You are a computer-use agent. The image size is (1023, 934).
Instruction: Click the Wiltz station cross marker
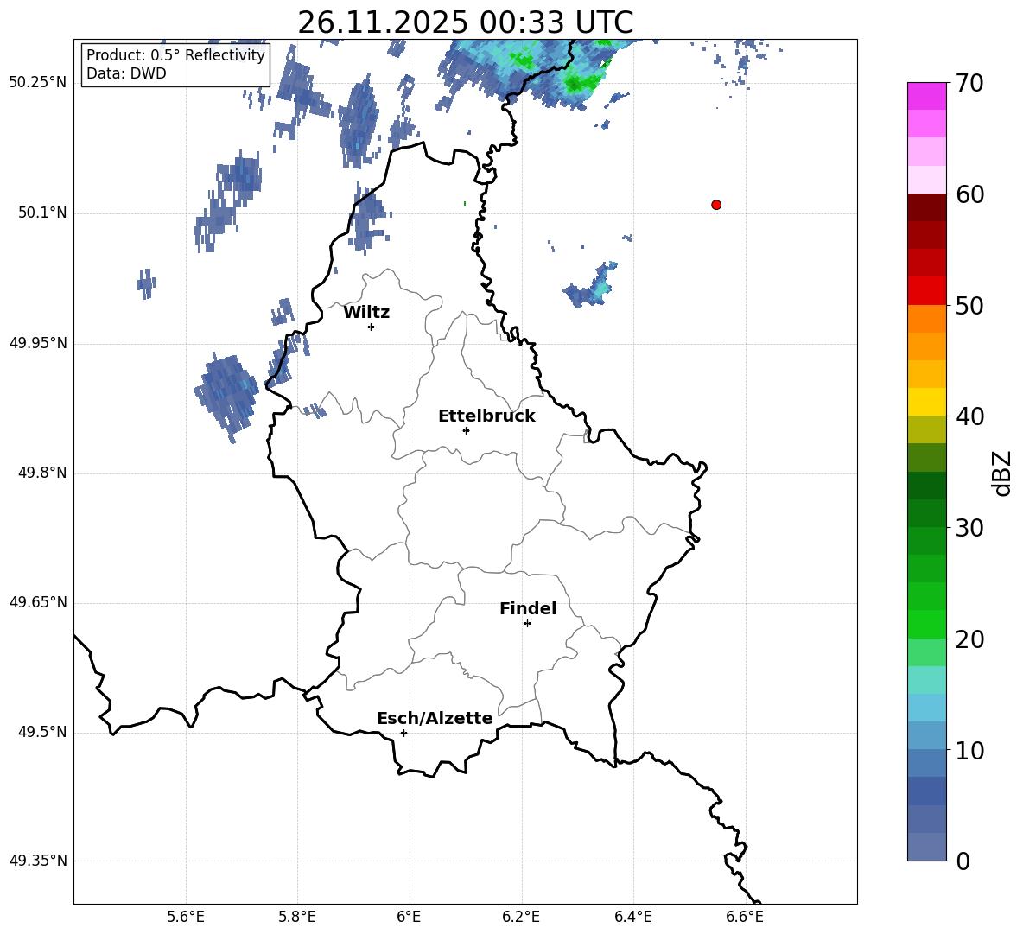point(372,327)
